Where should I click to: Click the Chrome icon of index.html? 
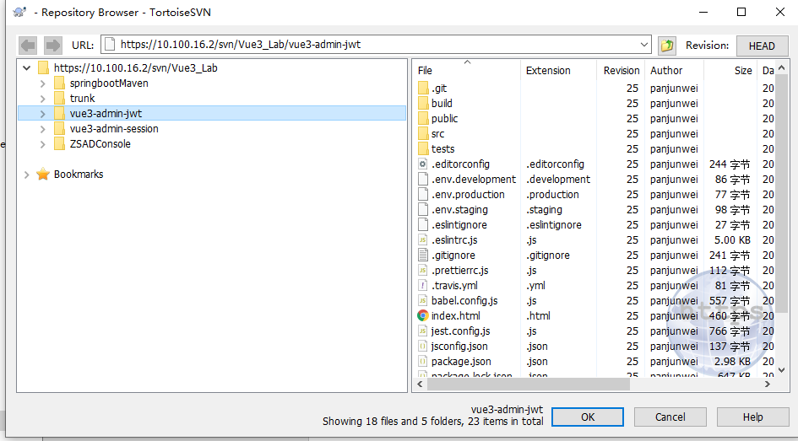pyautogui.click(x=422, y=315)
